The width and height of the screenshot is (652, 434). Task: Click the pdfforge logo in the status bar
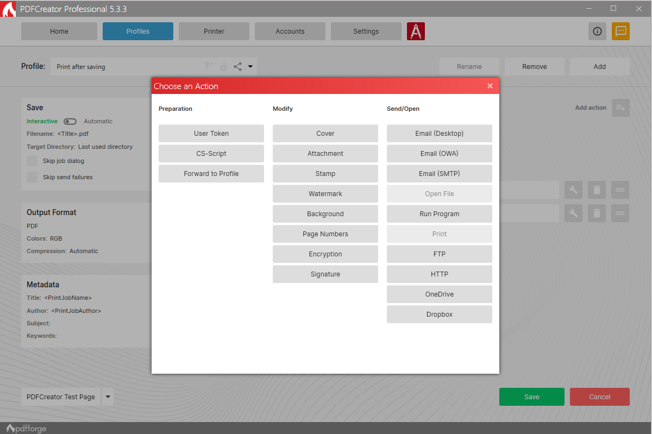pyautogui.click(x=26, y=428)
